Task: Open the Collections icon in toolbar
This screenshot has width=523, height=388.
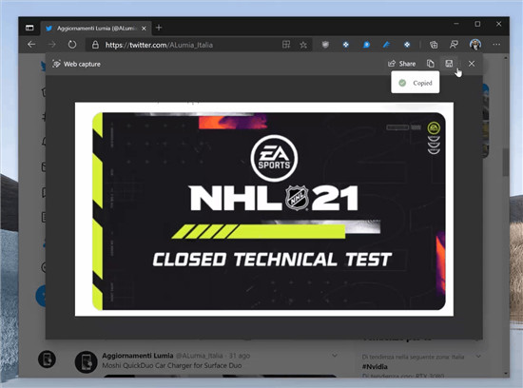Action: click(x=434, y=45)
